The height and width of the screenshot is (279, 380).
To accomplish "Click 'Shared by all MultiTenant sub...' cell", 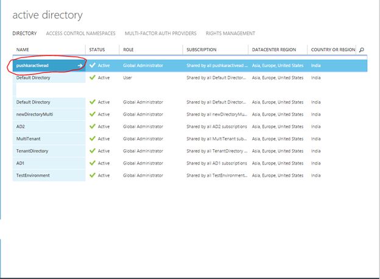I will pyautogui.click(x=217, y=139).
